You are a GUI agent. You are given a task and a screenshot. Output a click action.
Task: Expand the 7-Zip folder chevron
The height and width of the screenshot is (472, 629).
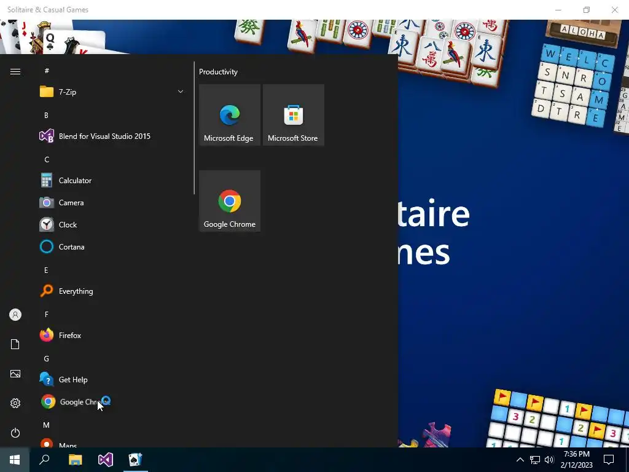tap(181, 92)
